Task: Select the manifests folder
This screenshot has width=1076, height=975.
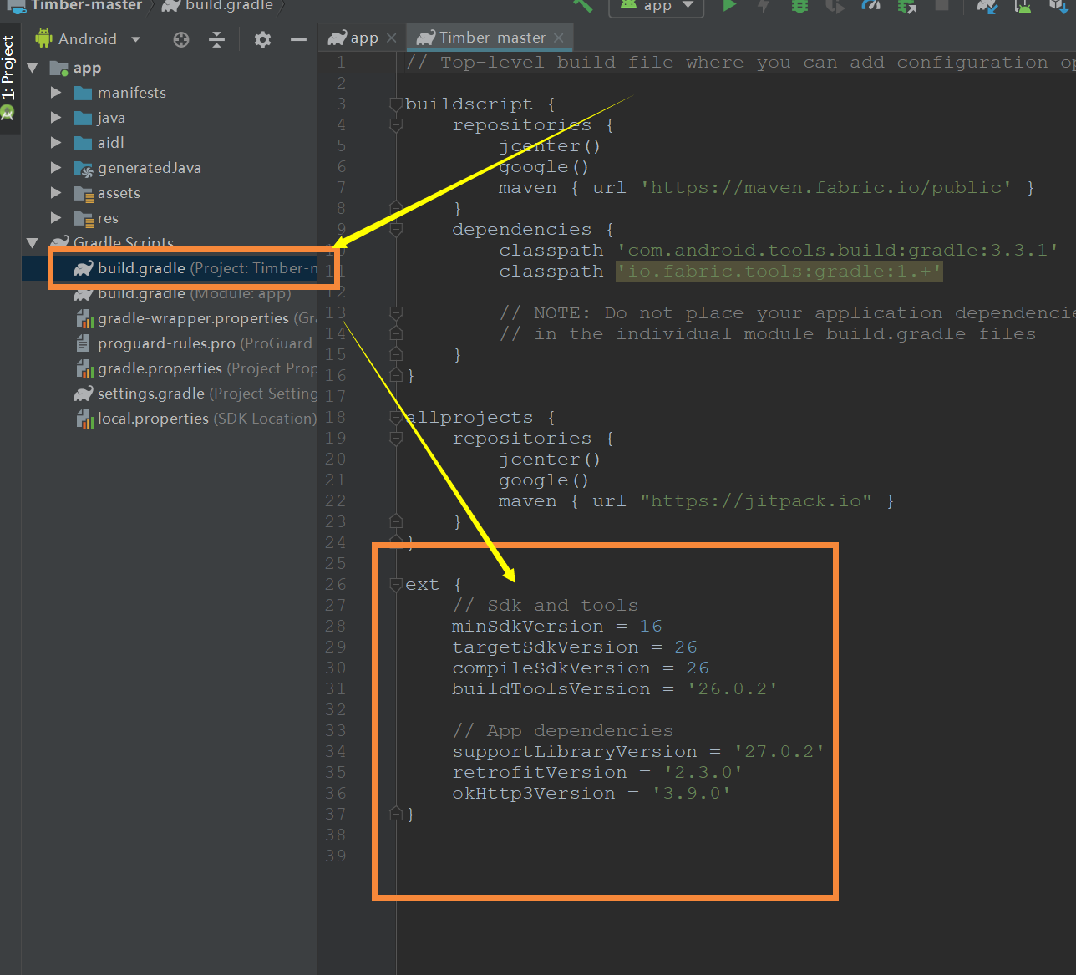Action: pos(120,93)
